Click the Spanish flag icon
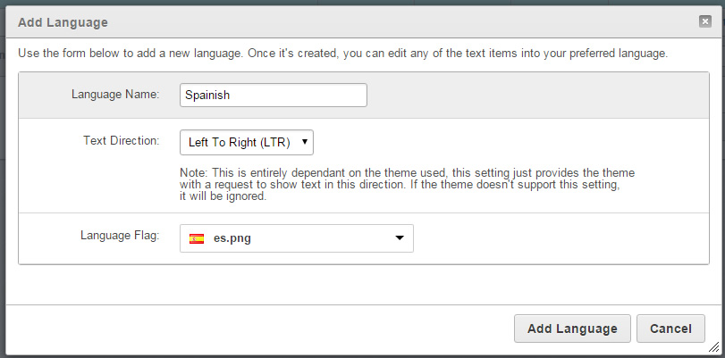725x358 pixels. [196, 238]
